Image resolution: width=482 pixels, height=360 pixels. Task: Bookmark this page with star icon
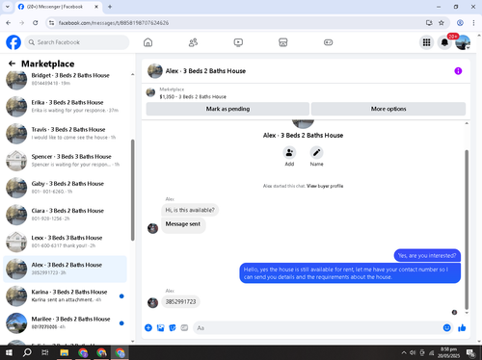click(x=442, y=23)
